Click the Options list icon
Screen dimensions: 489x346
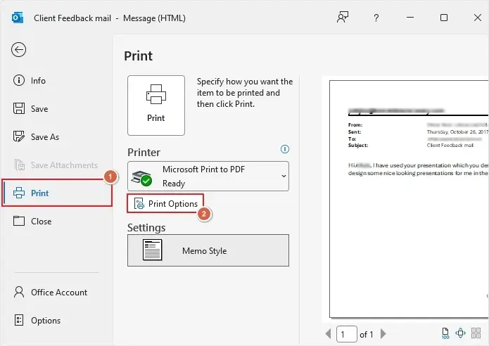[x=19, y=320]
